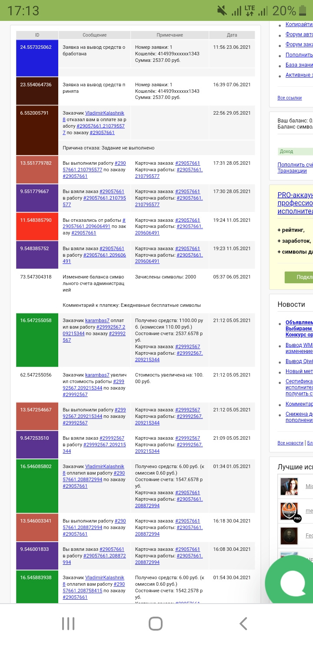Tap the LTE indicator in status bar

click(250, 10)
